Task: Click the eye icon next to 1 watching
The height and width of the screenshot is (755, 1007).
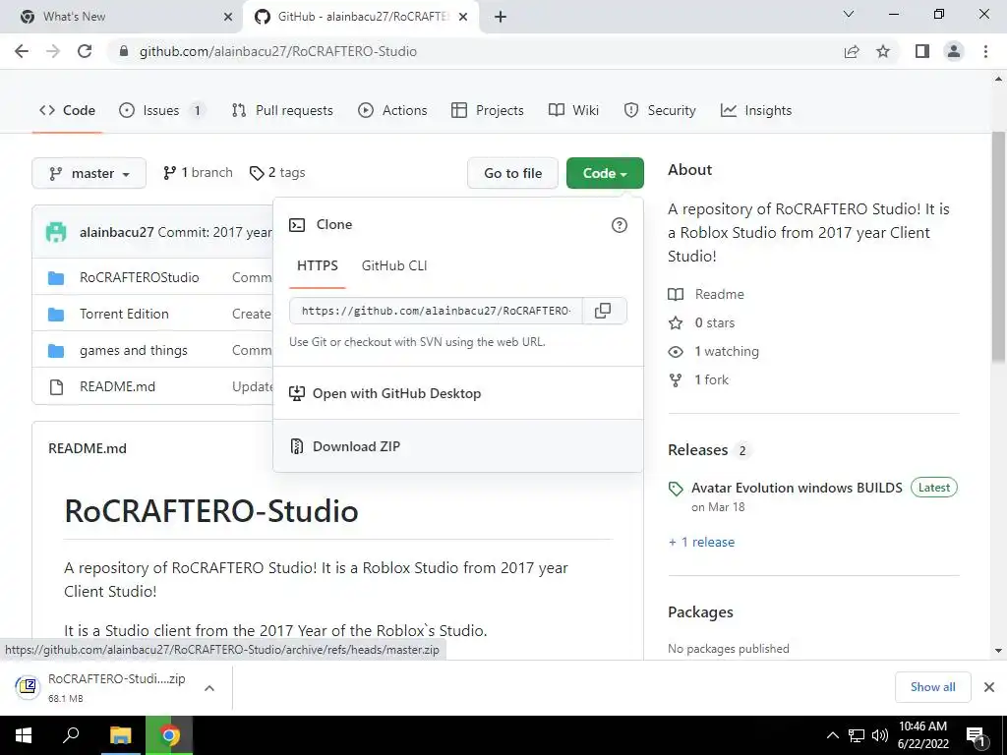Action: pyautogui.click(x=676, y=352)
